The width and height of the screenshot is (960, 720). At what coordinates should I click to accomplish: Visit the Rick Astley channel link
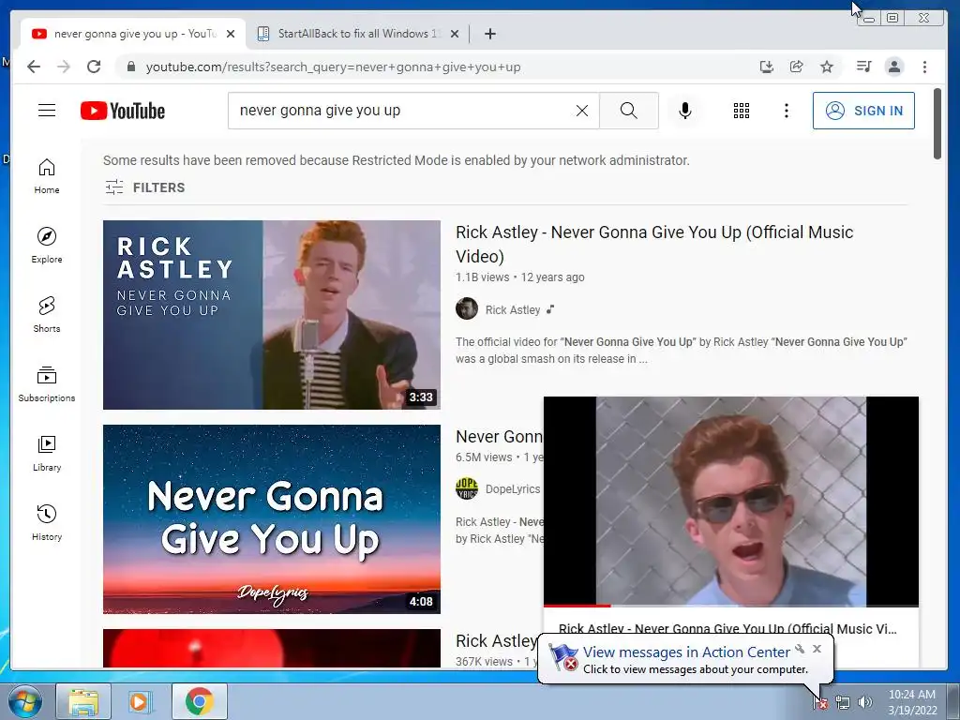tap(513, 309)
